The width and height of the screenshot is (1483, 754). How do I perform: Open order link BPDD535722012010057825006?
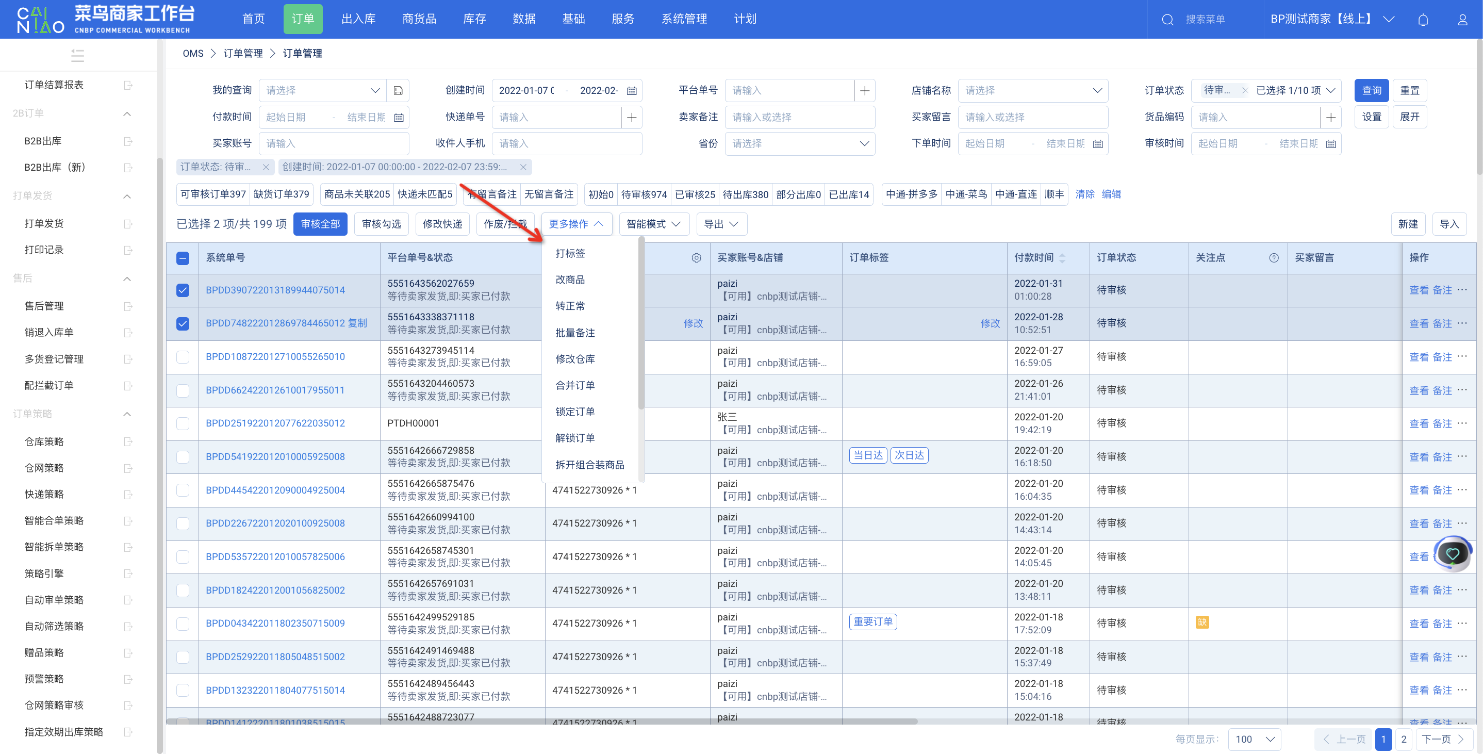[x=275, y=557]
